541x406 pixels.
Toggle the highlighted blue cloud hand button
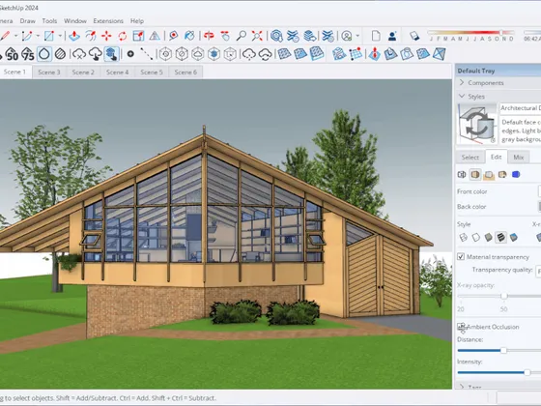111,54
